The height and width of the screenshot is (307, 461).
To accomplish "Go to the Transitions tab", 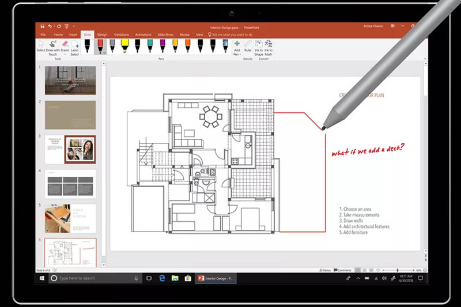I will click(x=122, y=35).
